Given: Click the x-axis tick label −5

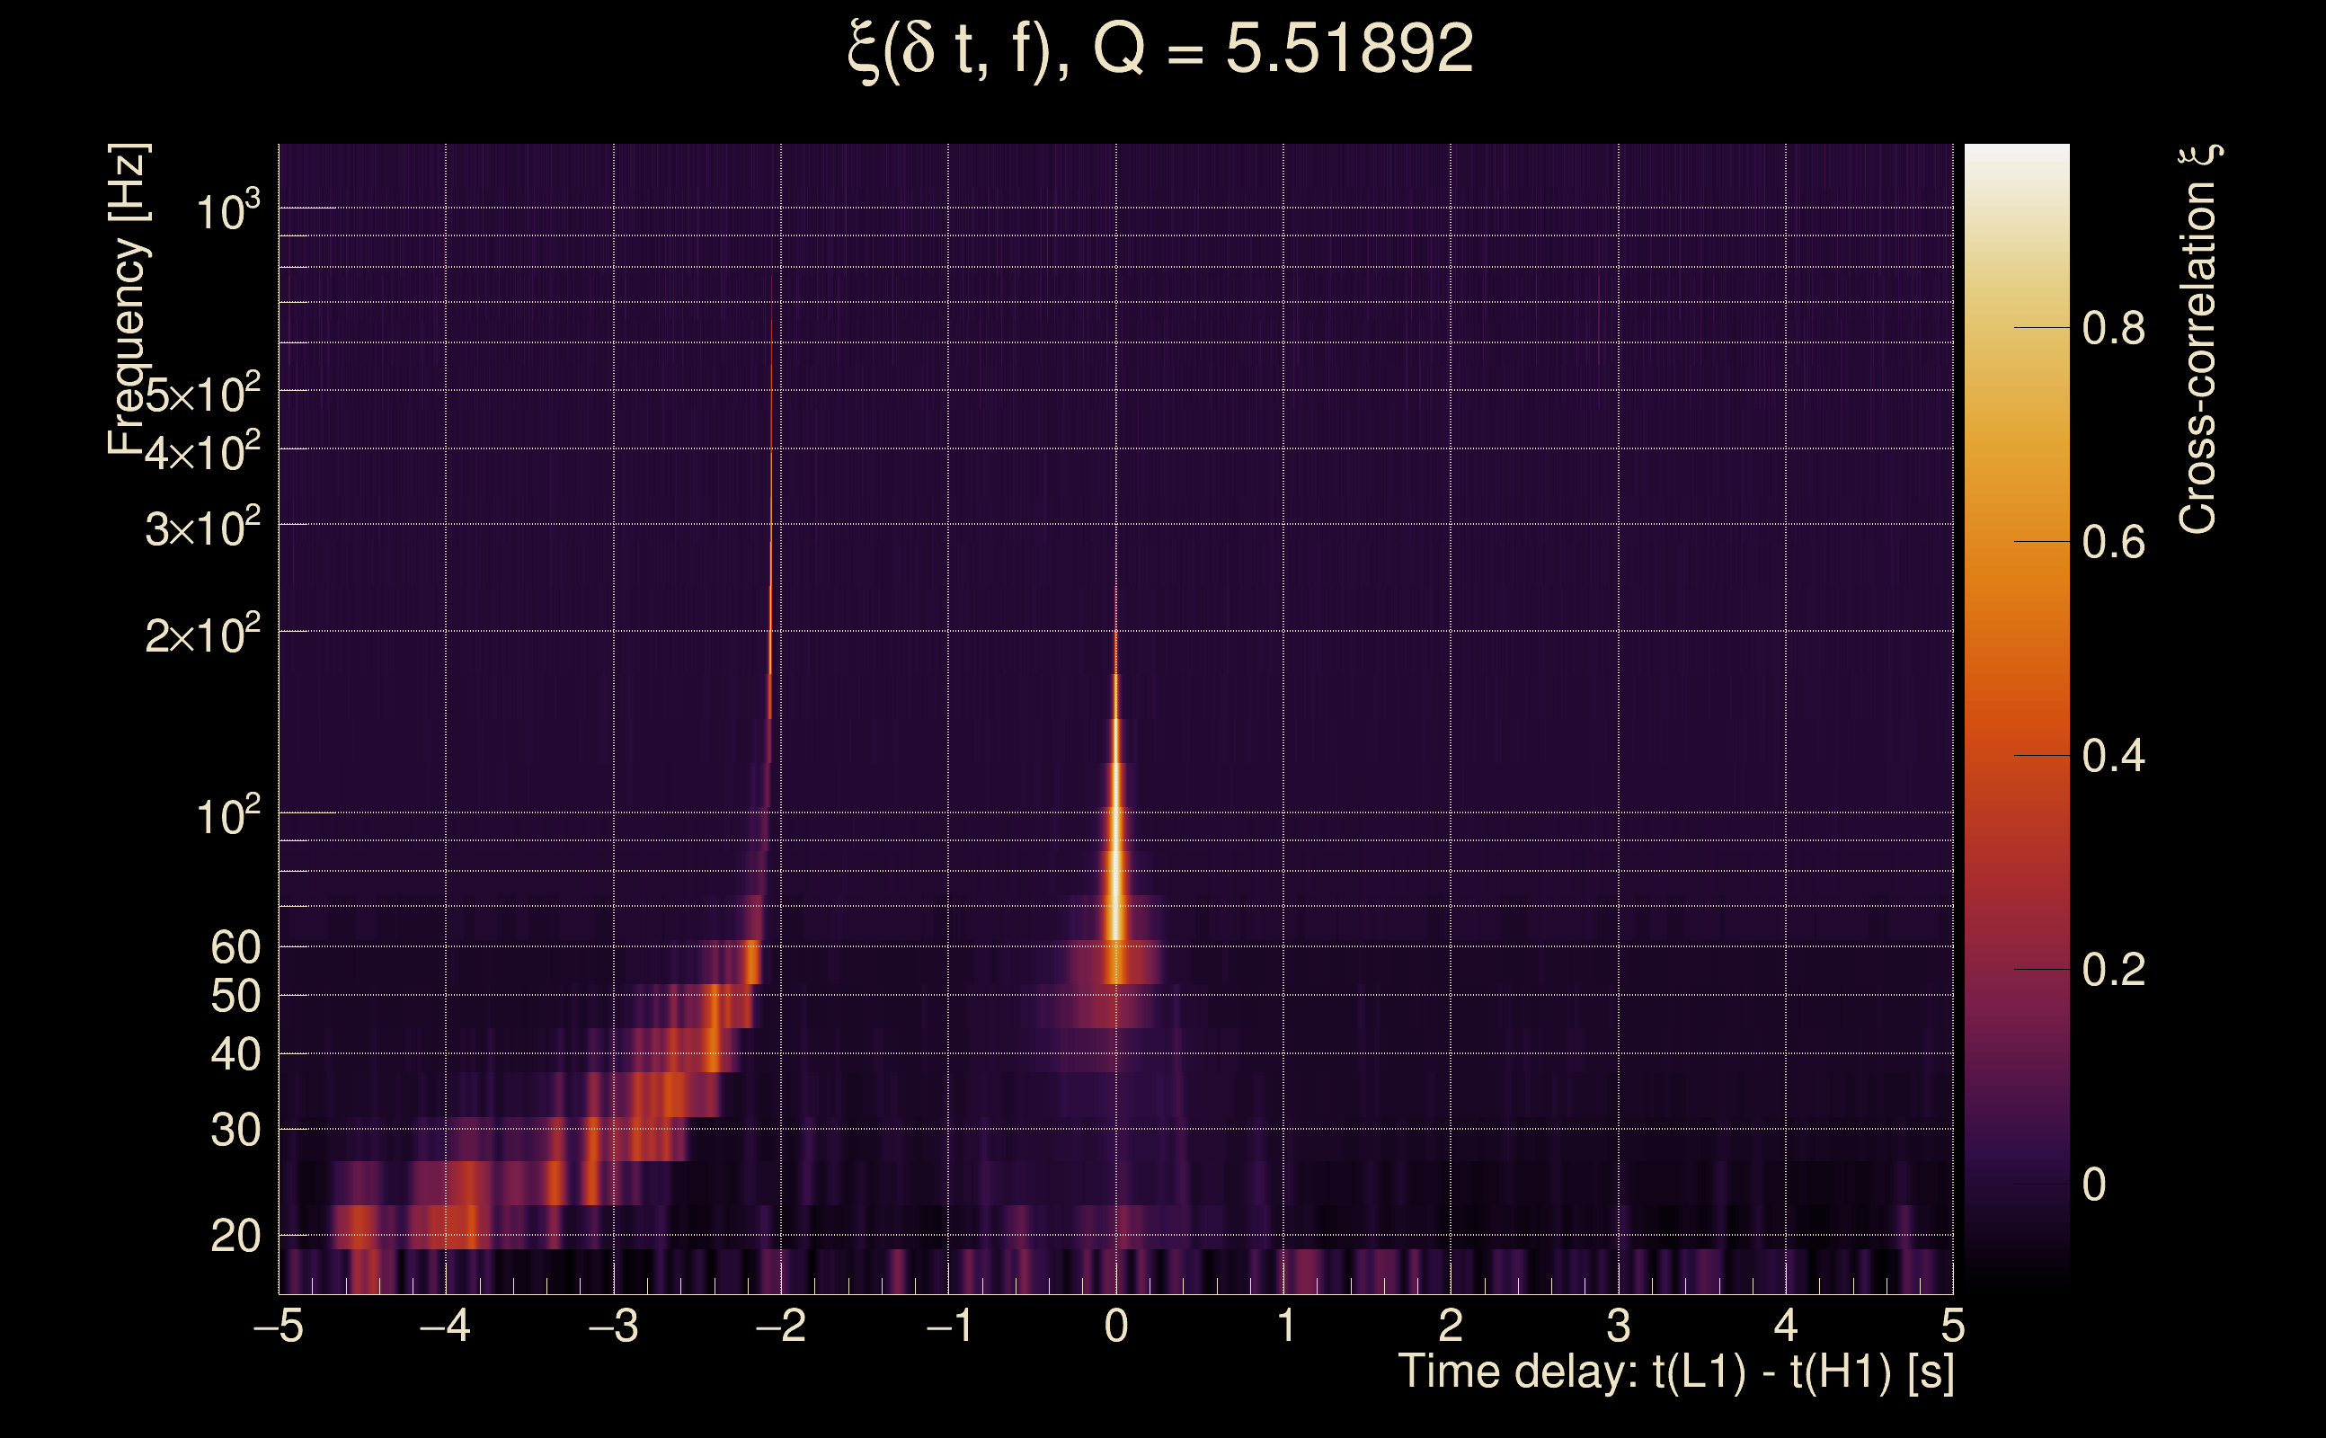Looking at the screenshot, I should (278, 1326).
